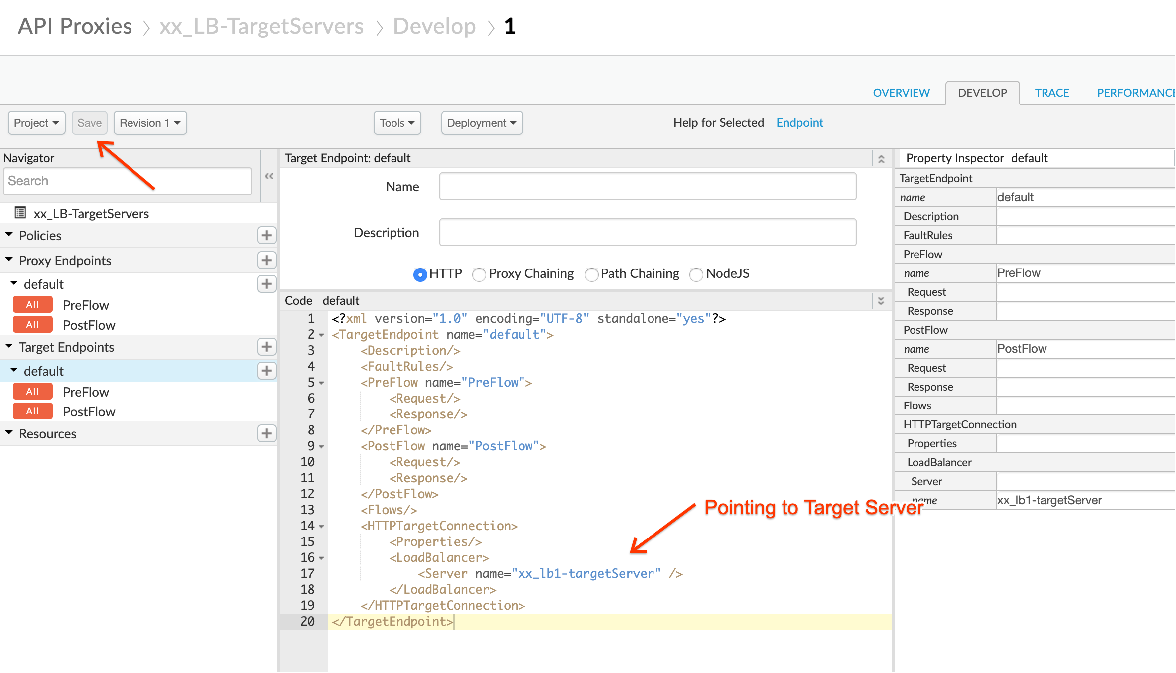Screen dimensions: 1176x673
Task: Go to xx_LB-TargetServers breadcrumb
Action: (261, 26)
